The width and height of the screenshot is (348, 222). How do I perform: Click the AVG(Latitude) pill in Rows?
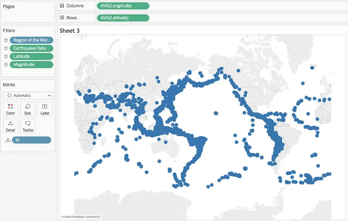pyautogui.click(x=123, y=18)
